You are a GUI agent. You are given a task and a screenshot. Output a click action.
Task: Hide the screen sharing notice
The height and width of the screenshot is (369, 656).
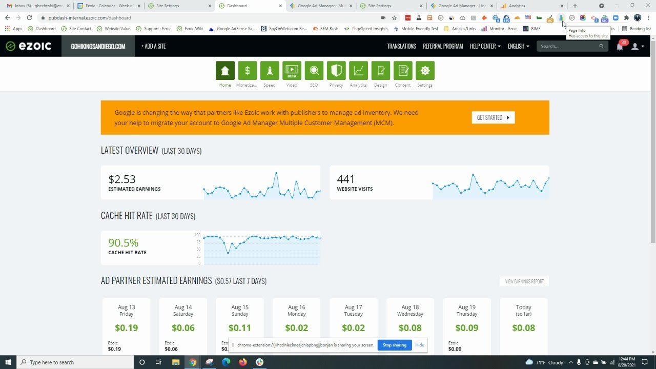tap(420, 345)
